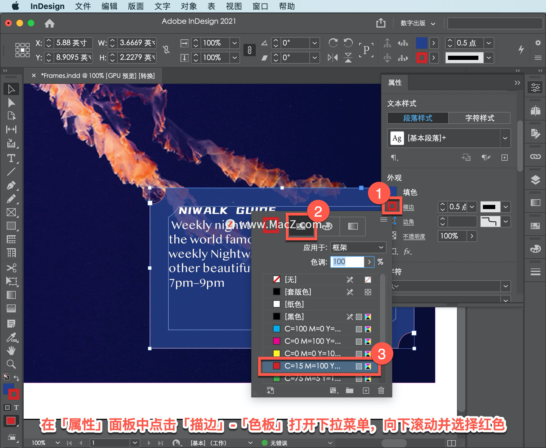
Task: Select the Eyedropper tool
Action: pyautogui.click(x=11, y=337)
